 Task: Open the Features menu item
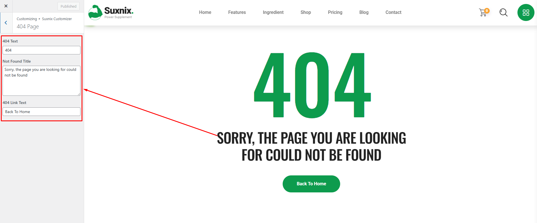tap(237, 12)
